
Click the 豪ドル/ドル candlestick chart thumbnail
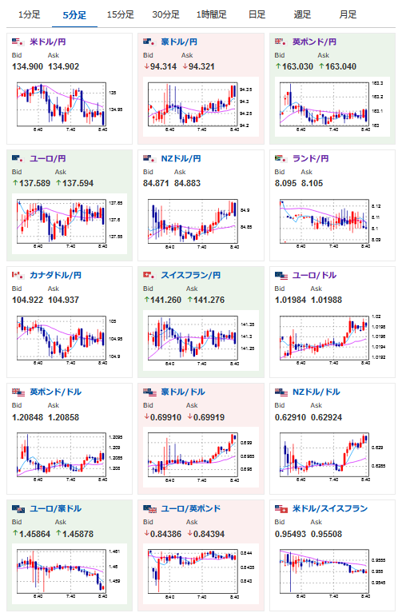click(201, 457)
